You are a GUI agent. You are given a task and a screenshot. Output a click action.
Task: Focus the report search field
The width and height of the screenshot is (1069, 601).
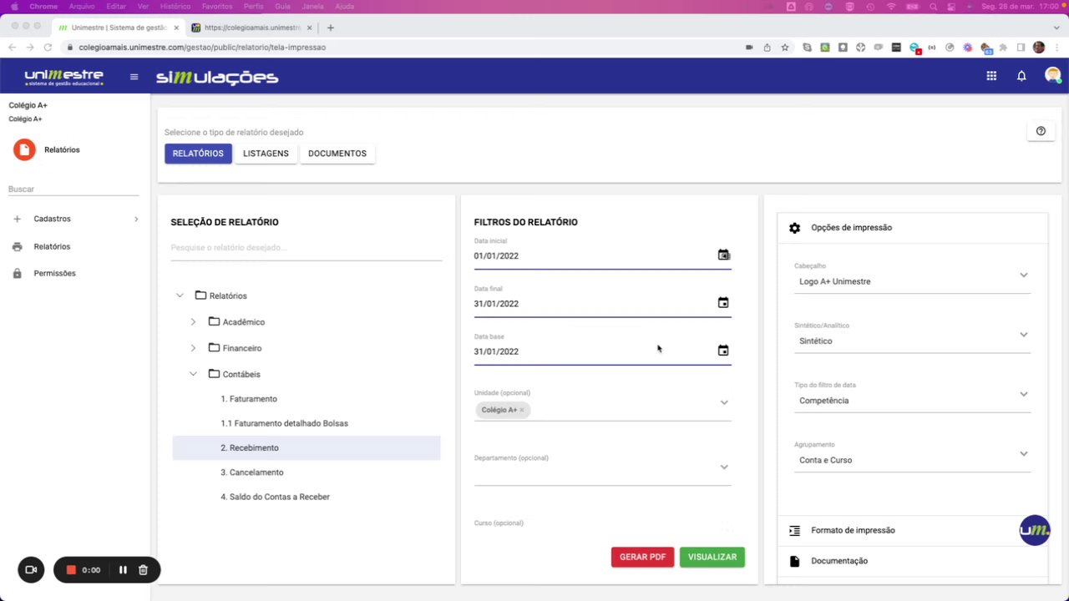pyautogui.click(x=307, y=248)
